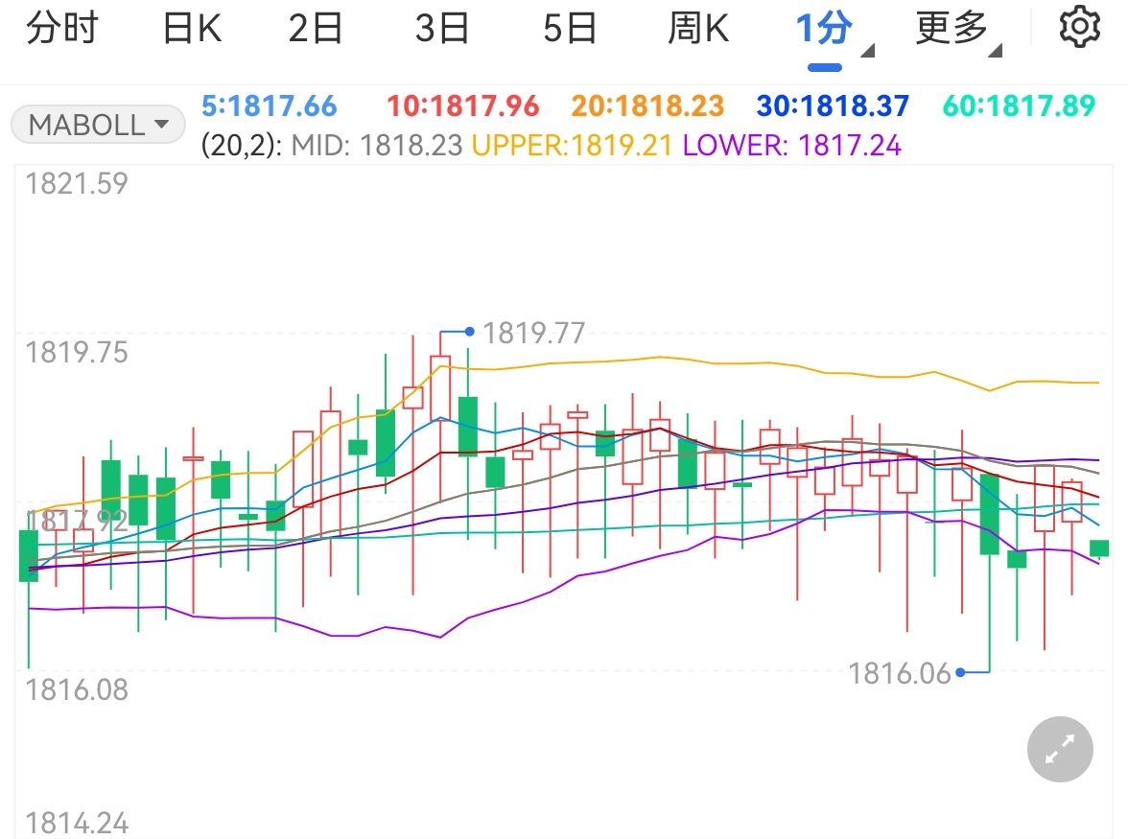Click the 1814.24 axis price label
This screenshot has height=839, width=1128.
77,824
